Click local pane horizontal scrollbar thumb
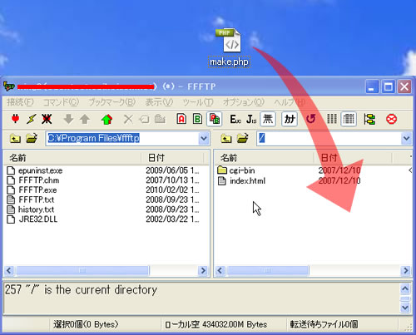Screen dimensions: 416x335 click(82, 270)
